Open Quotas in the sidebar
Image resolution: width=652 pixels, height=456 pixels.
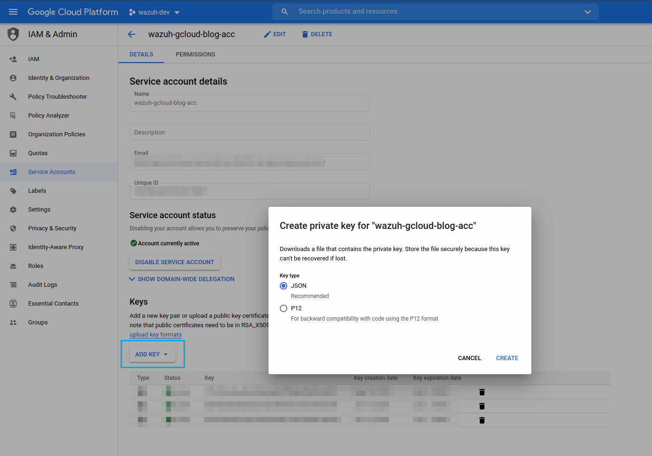pos(38,153)
